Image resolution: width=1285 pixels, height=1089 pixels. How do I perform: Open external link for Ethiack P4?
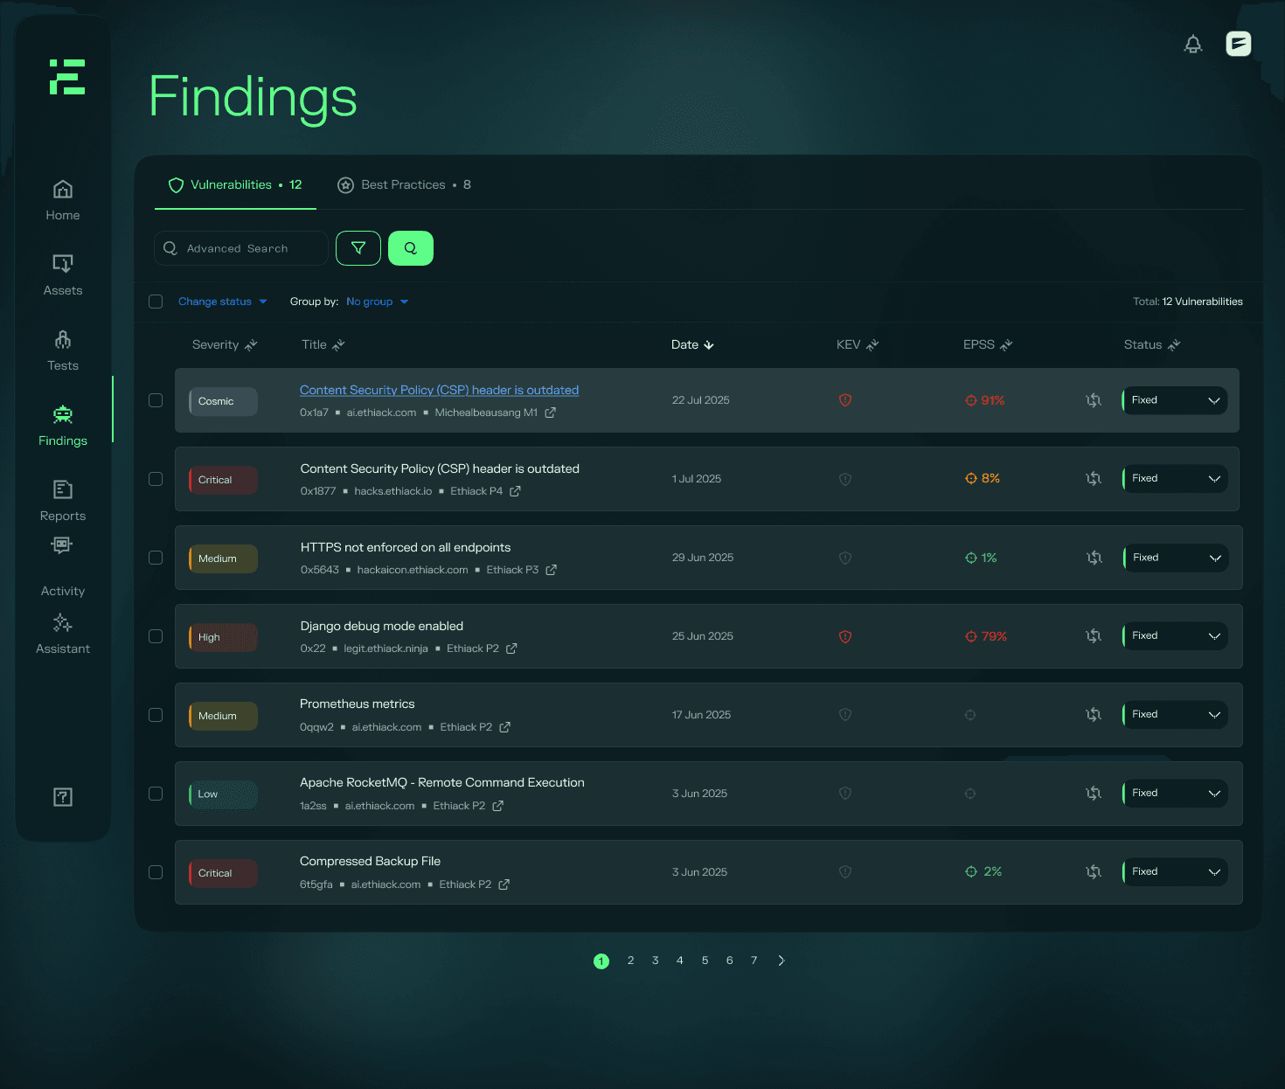coord(516,491)
